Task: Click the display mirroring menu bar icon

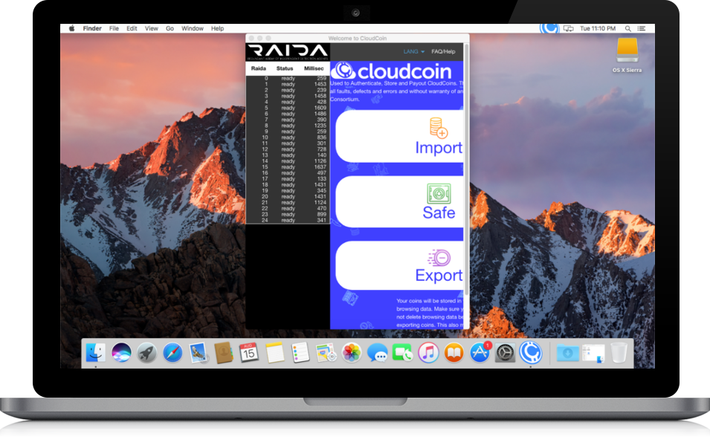Action: coord(568,28)
